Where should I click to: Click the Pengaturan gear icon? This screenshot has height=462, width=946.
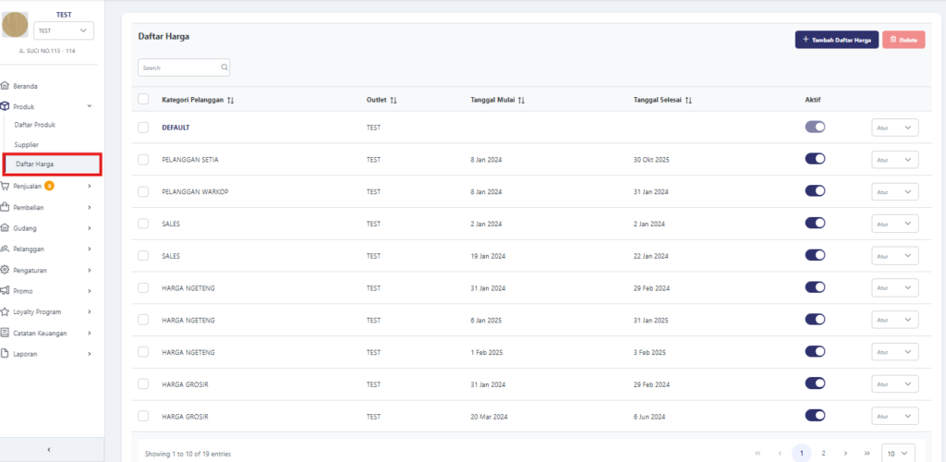6,271
